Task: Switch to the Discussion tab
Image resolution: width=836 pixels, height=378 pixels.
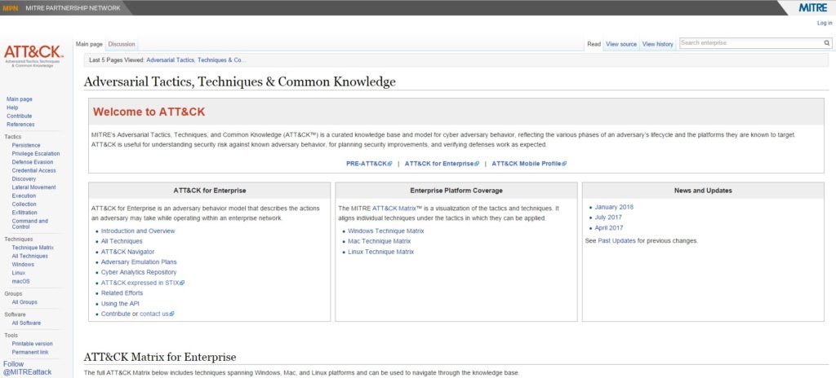Action: coord(122,44)
